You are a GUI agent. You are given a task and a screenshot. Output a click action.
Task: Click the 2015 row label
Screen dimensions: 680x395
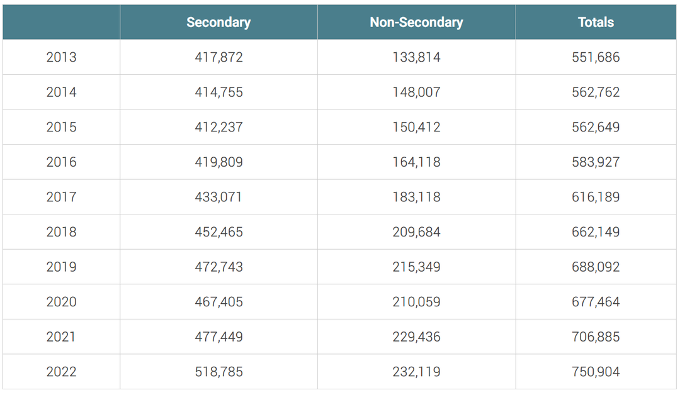point(61,127)
